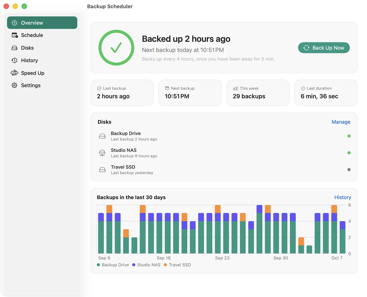Click the Backup Drive disk icon
Viewport: 367px width, 297px height.
(x=102, y=136)
